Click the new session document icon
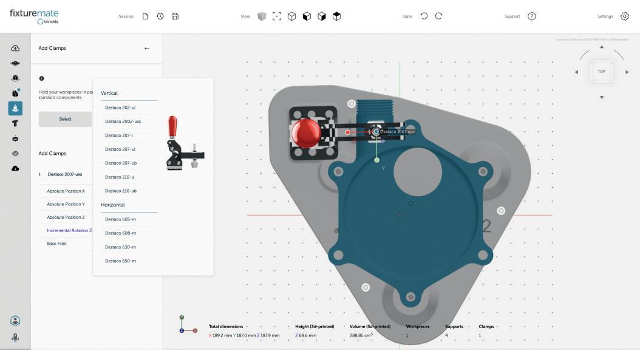This screenshot has width=640, height=350. (145, 16)
